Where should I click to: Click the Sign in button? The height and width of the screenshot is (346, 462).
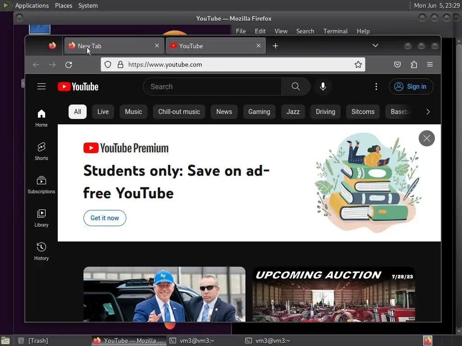point(411,86)
